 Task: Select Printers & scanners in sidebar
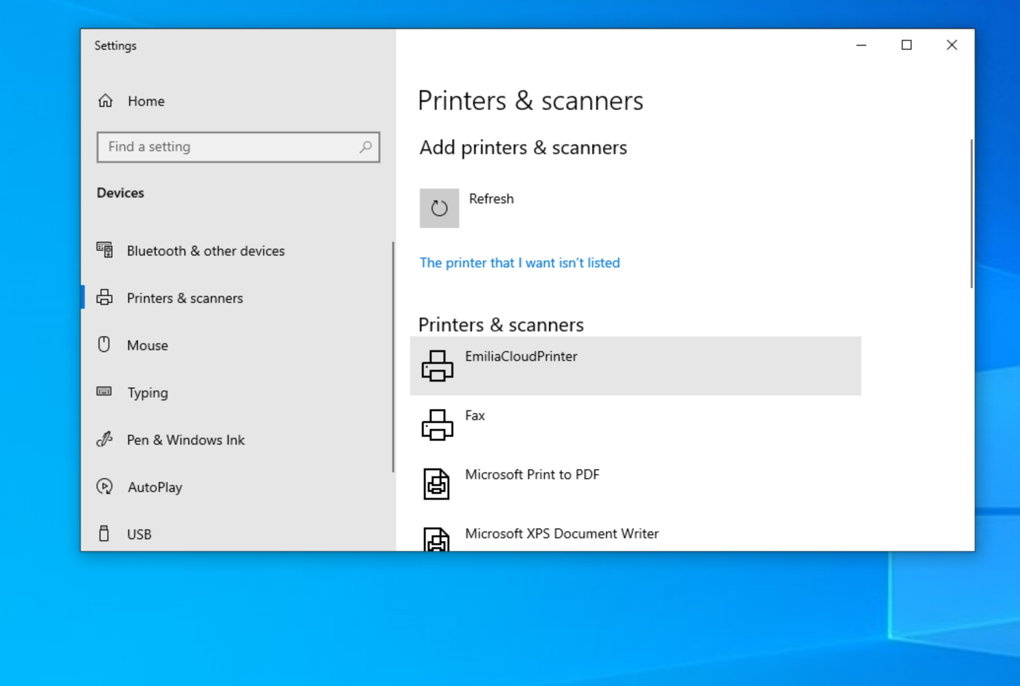coord(185,298)
